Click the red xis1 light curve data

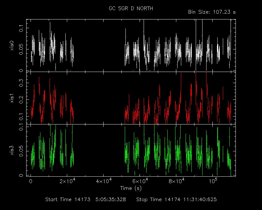131,98
